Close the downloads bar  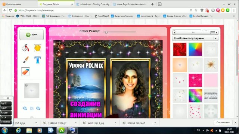pos(236,122)
